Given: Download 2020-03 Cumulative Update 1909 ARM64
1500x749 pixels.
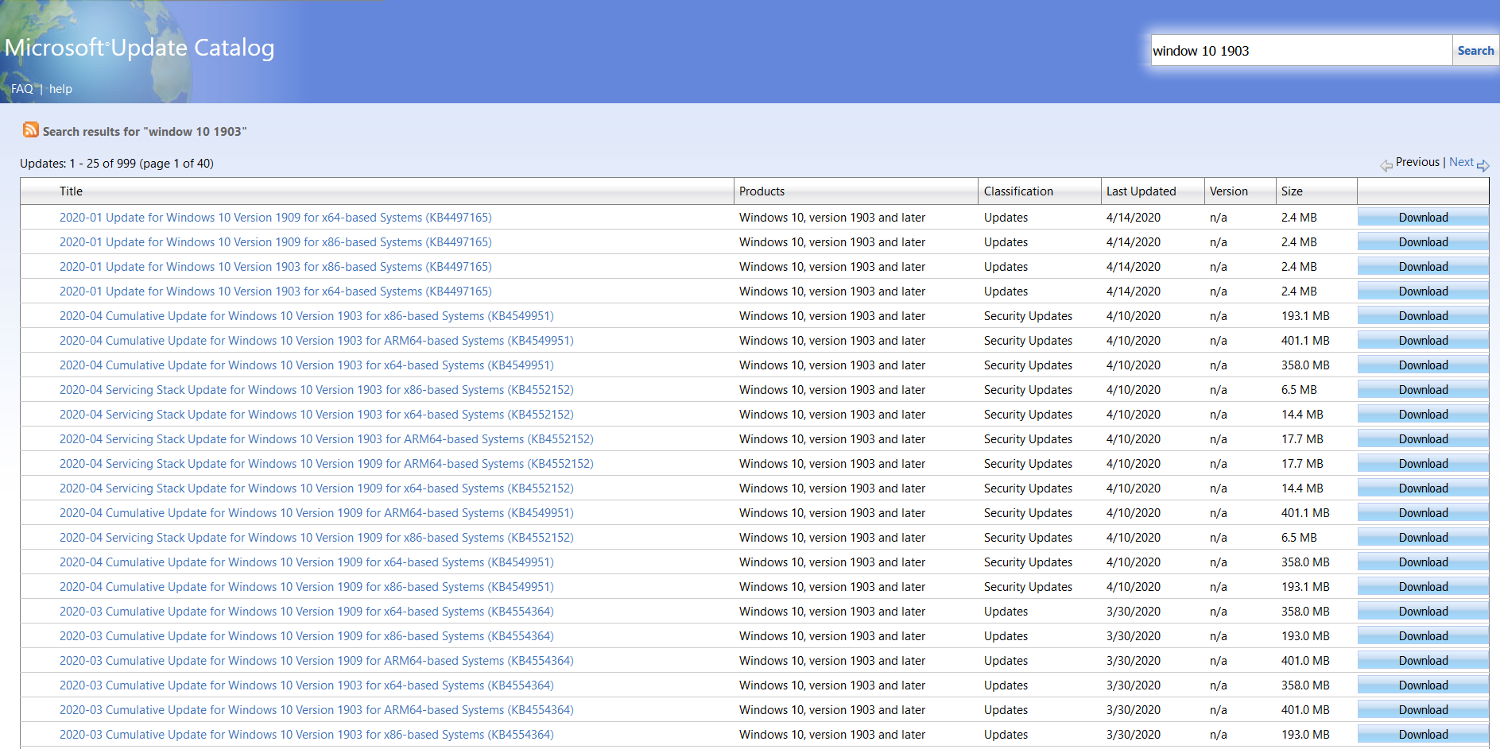Looking at the screenshot, I should click(1423, 661).
